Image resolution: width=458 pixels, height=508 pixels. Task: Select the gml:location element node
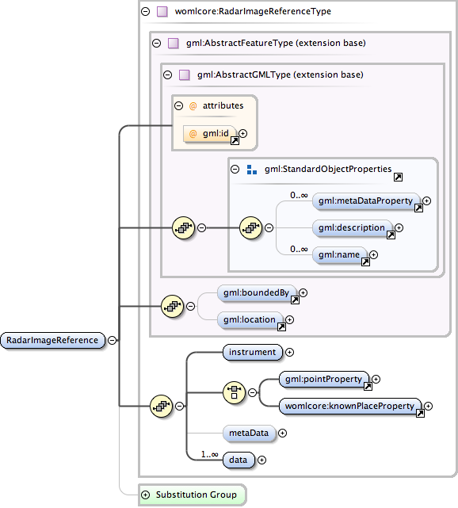click(x=250, y=319)
